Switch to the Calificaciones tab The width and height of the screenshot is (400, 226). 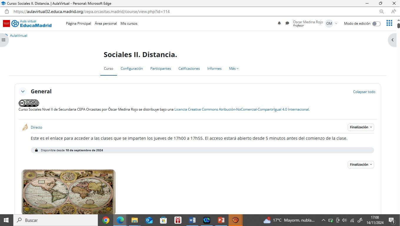coord(189,69)
